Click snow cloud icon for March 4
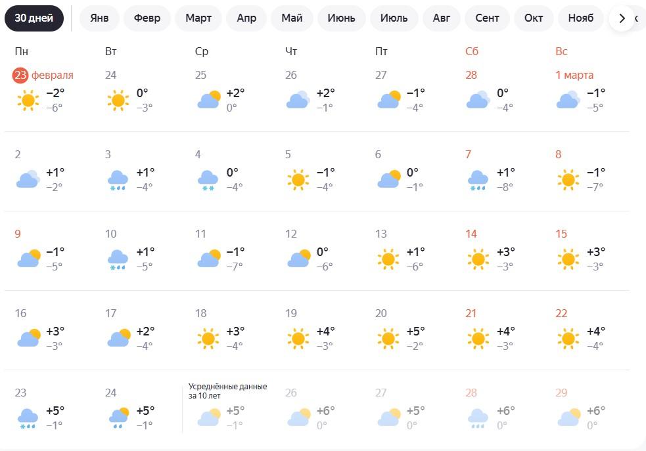 point(208,180)
